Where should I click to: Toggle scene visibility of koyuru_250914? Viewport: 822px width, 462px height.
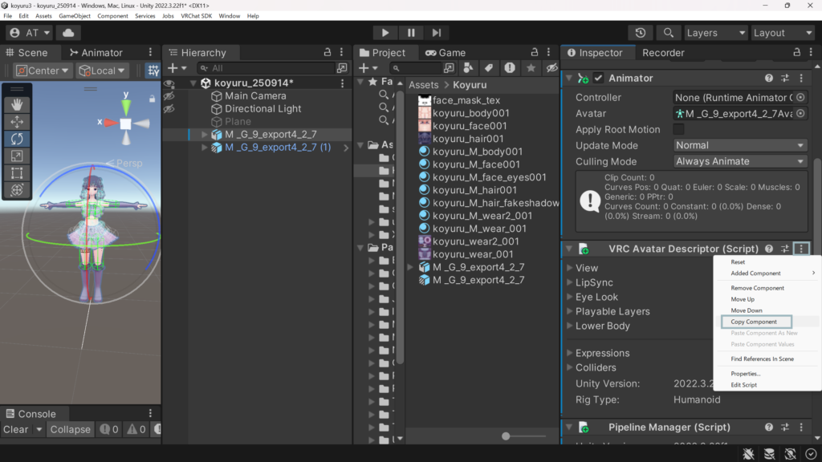tap(169, 83)
